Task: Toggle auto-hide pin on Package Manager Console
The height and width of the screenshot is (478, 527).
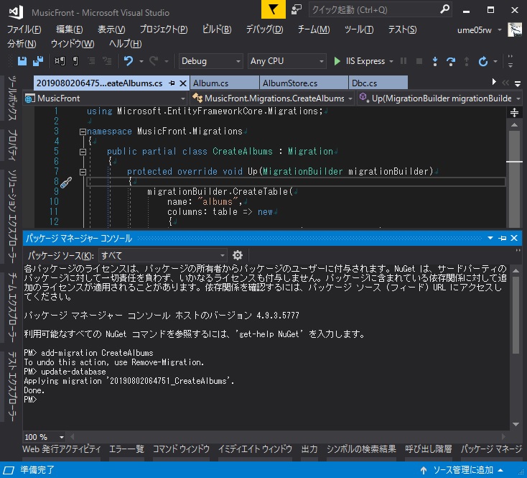Action: click(x=503, y=238)
